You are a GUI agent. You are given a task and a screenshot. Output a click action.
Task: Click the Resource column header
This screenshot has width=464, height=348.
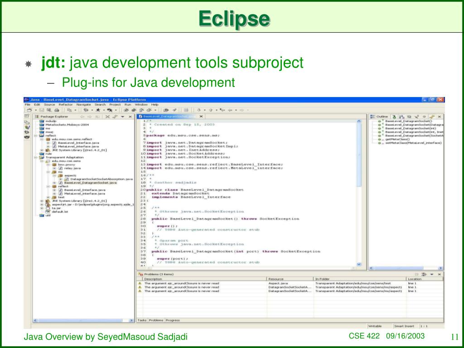click(290, 279)
